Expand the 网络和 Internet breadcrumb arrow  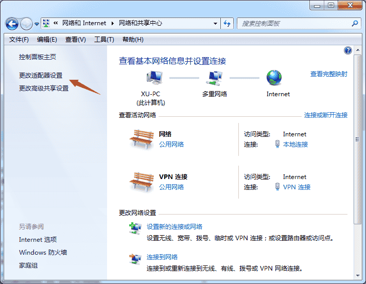(112, 24)
